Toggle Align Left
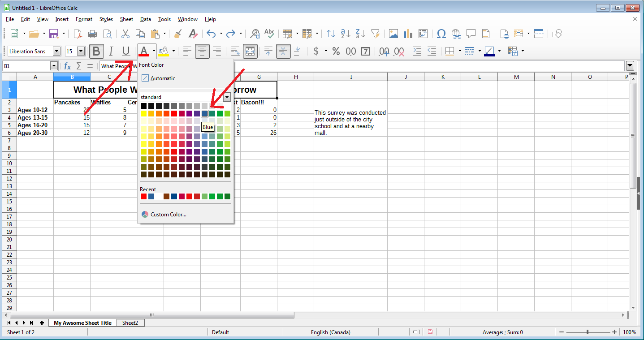The image size is (644, 340). pyautogui.click(x=187, y=51)
